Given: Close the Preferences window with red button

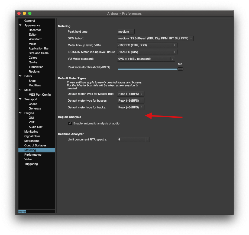Looking at the screenshot, I should pos(19,13).
